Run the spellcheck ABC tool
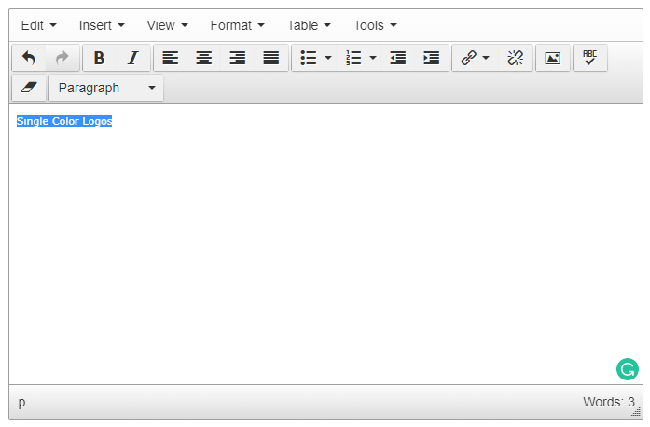 click(x=589, y=58)
